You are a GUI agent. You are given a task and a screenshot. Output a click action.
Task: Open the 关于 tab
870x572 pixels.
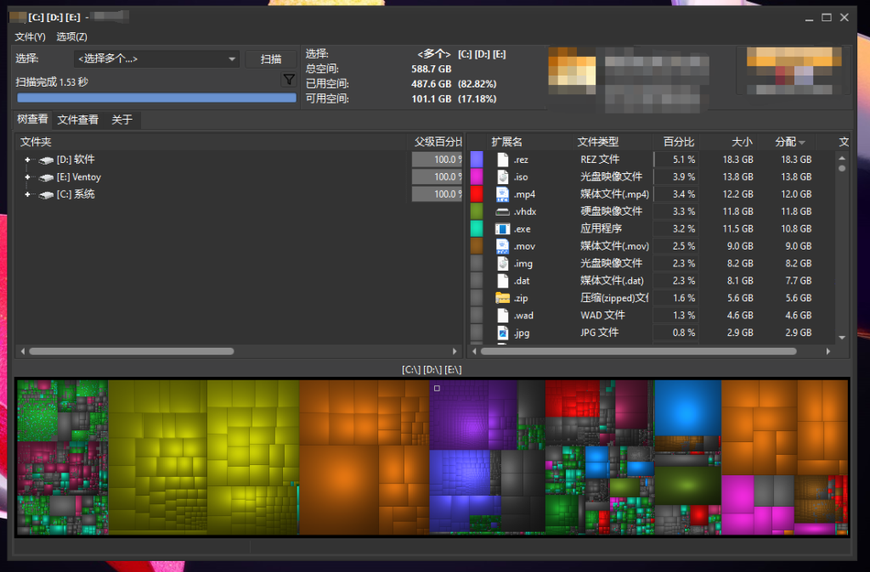pyautogui.click(x=122, y=120)
